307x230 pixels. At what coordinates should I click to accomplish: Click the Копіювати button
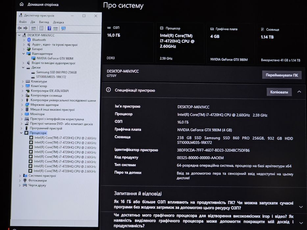[279, 92]
